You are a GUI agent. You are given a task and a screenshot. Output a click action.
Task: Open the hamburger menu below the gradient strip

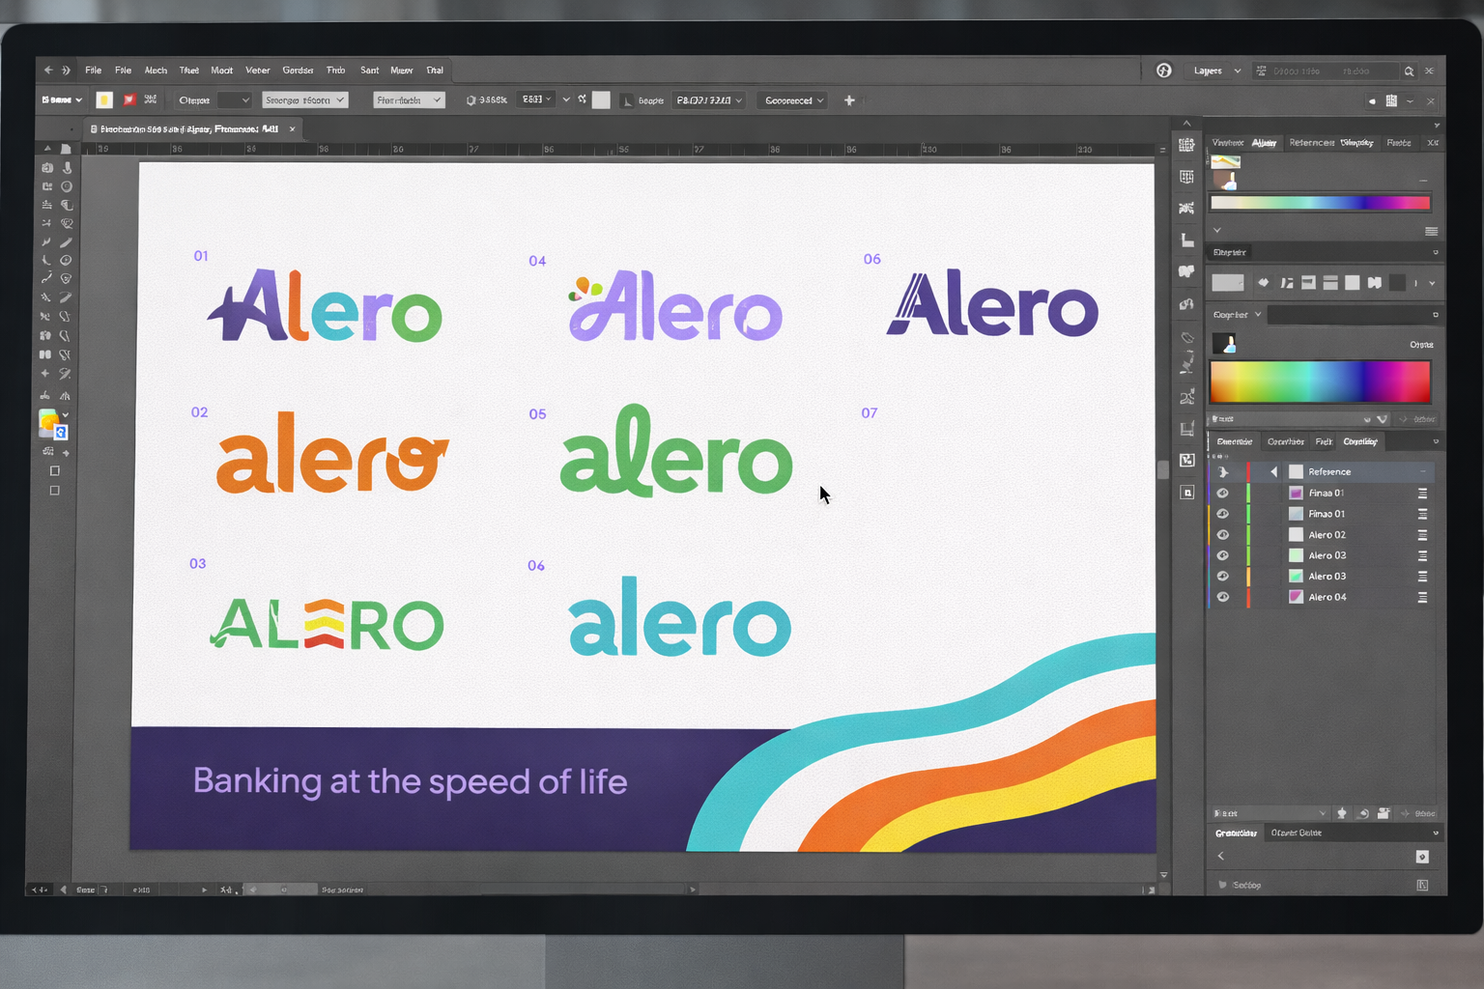coord(1431,231)
